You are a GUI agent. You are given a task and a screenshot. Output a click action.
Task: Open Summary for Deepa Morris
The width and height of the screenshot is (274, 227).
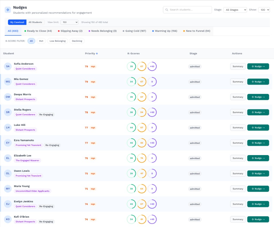click(238, 97)
